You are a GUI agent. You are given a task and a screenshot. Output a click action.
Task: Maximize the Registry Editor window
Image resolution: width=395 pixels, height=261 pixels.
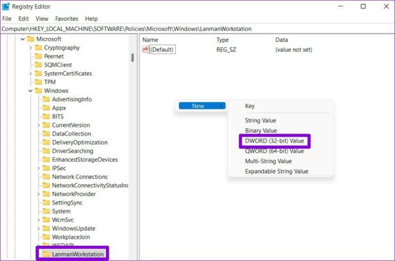pyautogui.click(x=363, y=7)
